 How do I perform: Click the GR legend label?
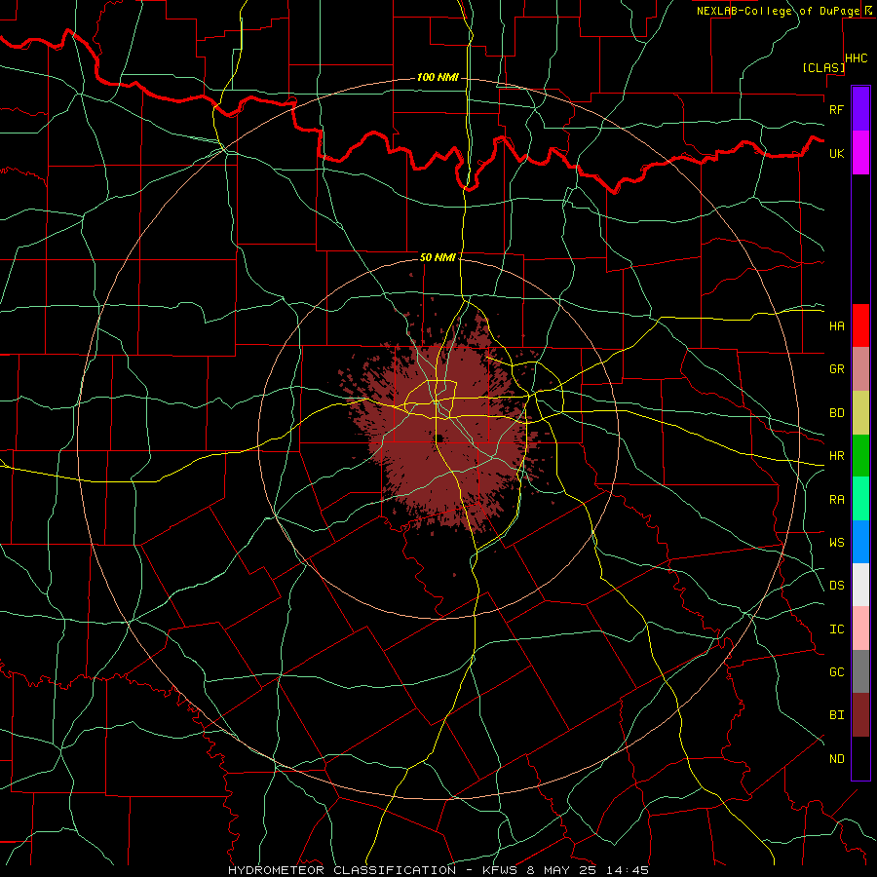837,369
